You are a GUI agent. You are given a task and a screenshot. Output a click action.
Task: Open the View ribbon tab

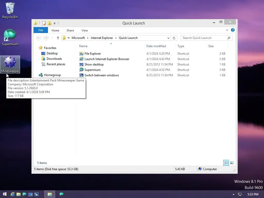pos(85,30)
